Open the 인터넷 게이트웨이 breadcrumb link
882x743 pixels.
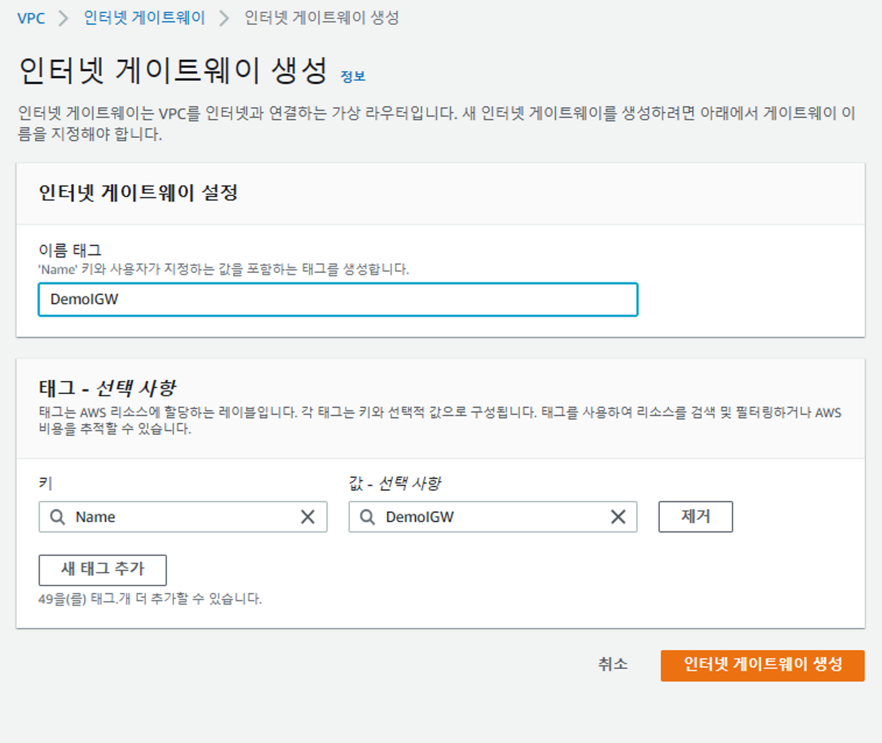[144, 18]
